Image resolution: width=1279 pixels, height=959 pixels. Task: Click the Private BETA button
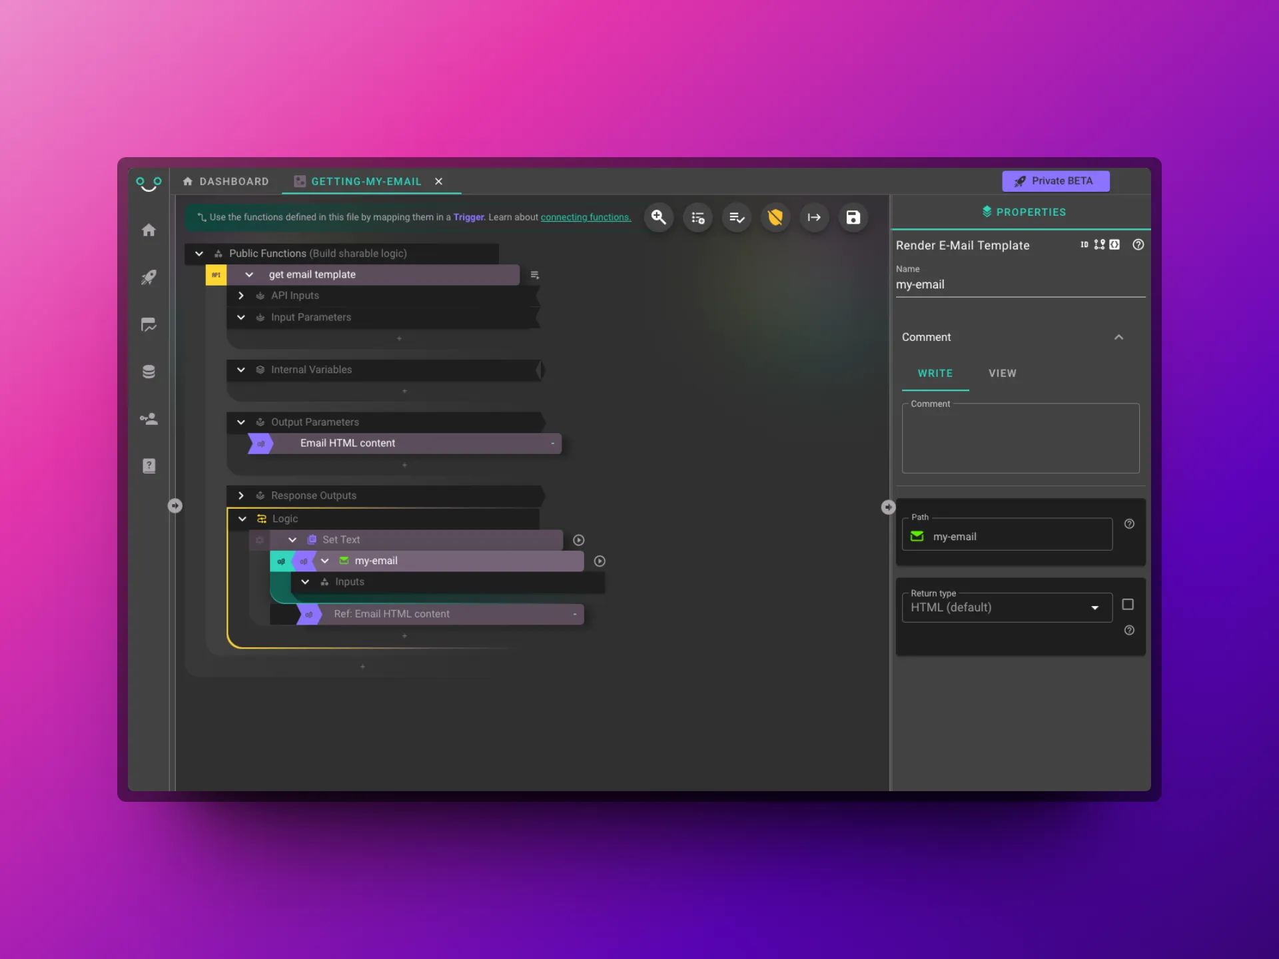[1055, 180]
